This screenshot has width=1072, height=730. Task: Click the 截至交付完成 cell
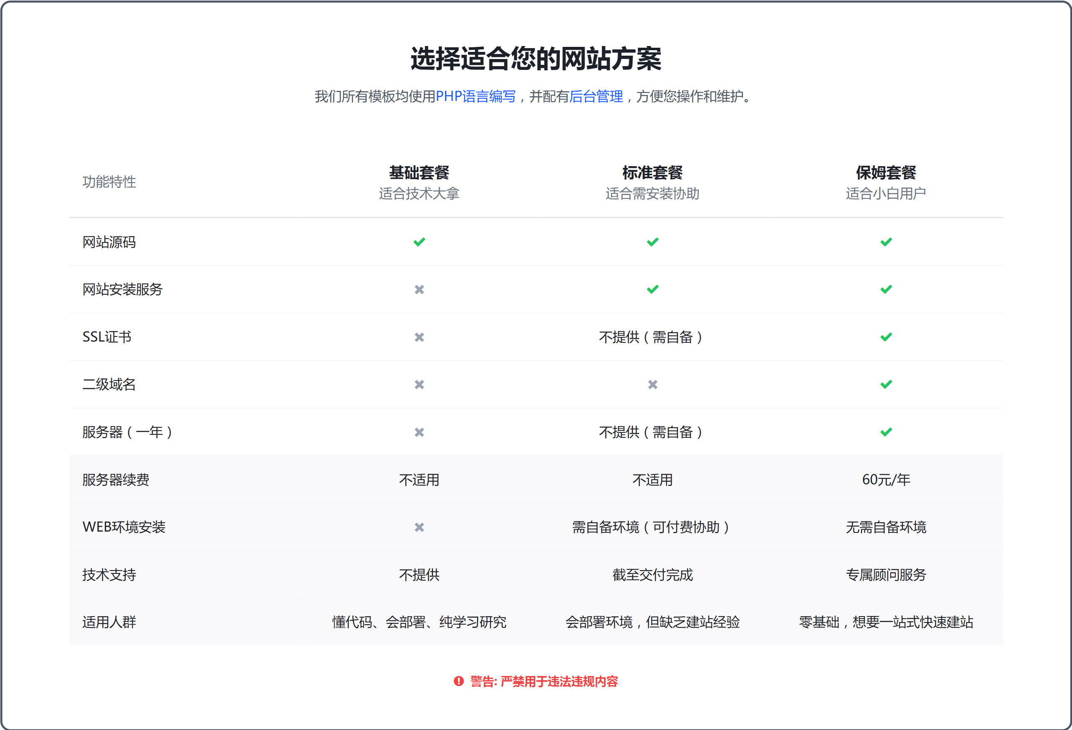[x=652, y=575]
